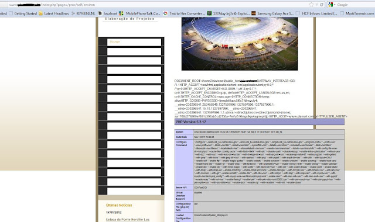Click the PHPSESSID cookie text line
The image size is (375, 222).
pyautogui.click(x=216, y=100)
